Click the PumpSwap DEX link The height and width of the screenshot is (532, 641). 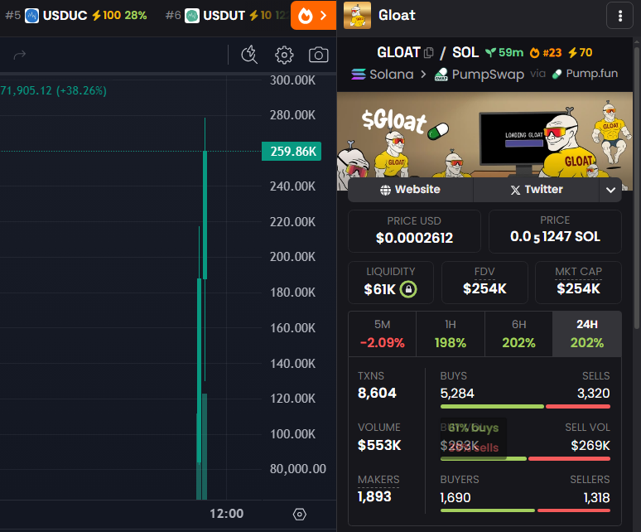(480, 74)
